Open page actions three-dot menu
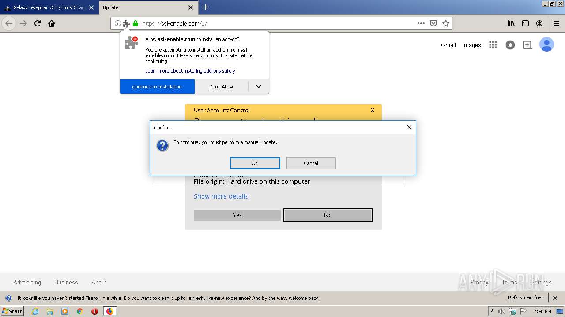 tap(421, 23)
